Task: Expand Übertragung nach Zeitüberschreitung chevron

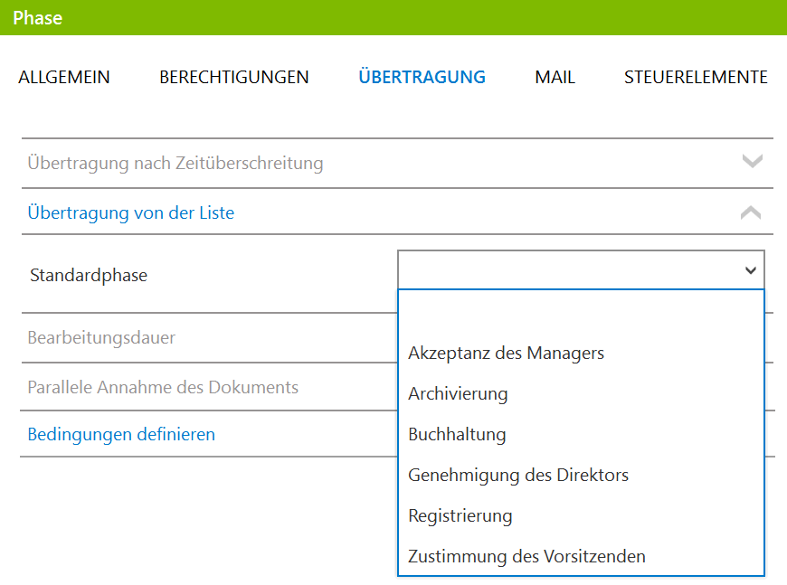Action: point(752,162)
